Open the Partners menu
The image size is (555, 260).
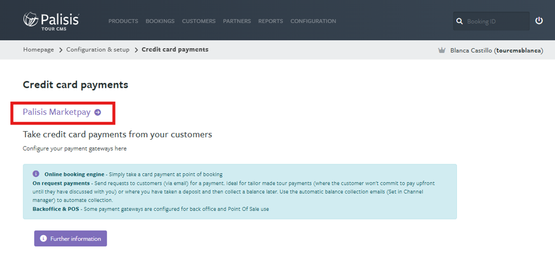237,21
